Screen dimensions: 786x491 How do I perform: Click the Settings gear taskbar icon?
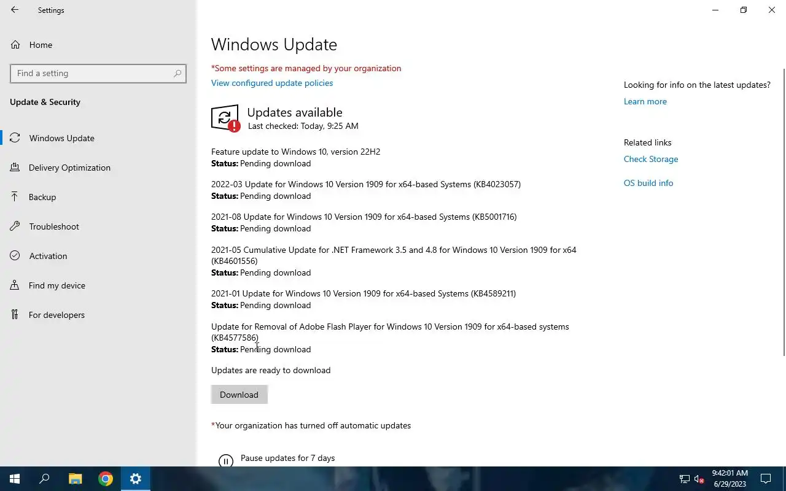136,479
